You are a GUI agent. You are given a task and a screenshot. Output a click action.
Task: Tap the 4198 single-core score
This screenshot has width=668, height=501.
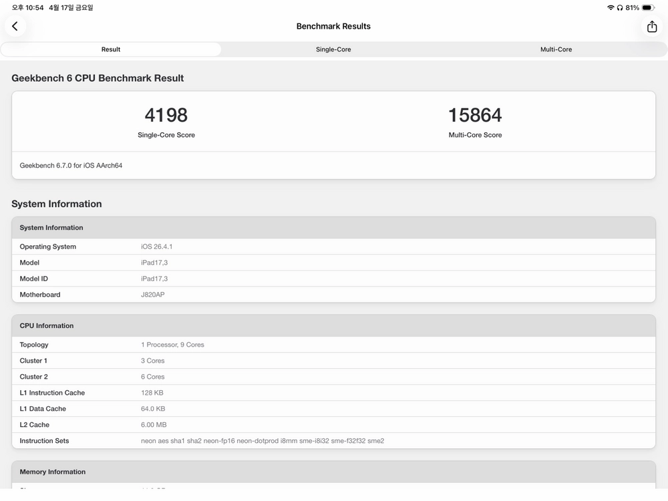tap(166, 115)
